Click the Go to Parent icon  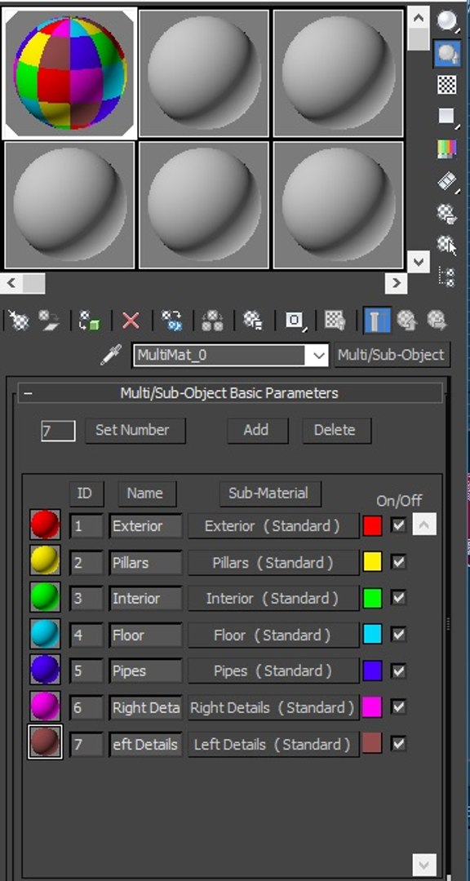click(x=406, y=321)
